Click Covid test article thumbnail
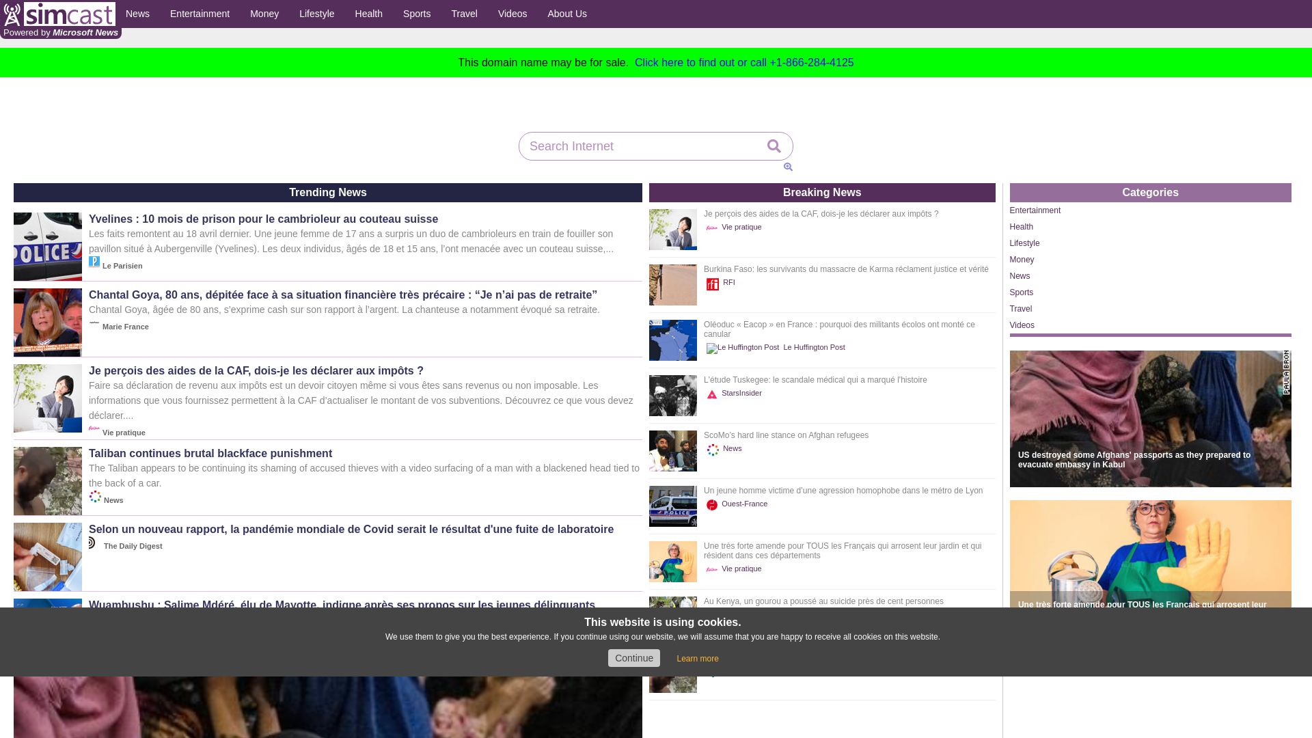This screenshot has width=1312, height=738. [48, 557]
